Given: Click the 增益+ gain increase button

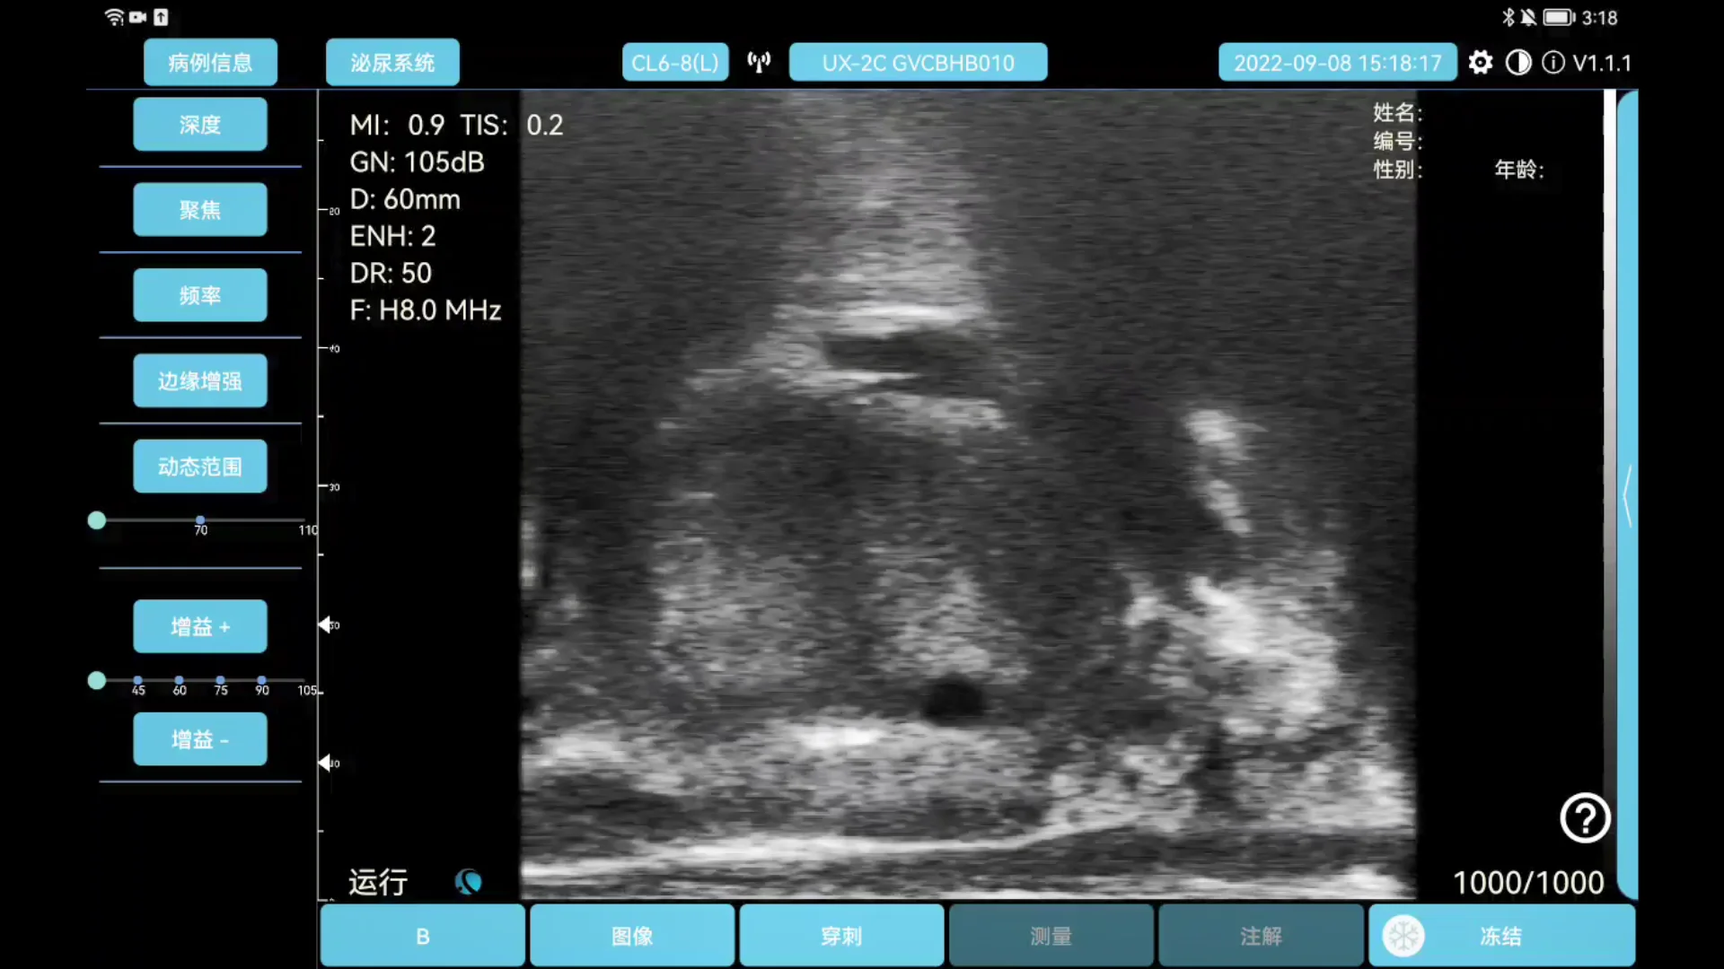Looking at the screenshot, I should pyautogui.click(x=199, y=626).
